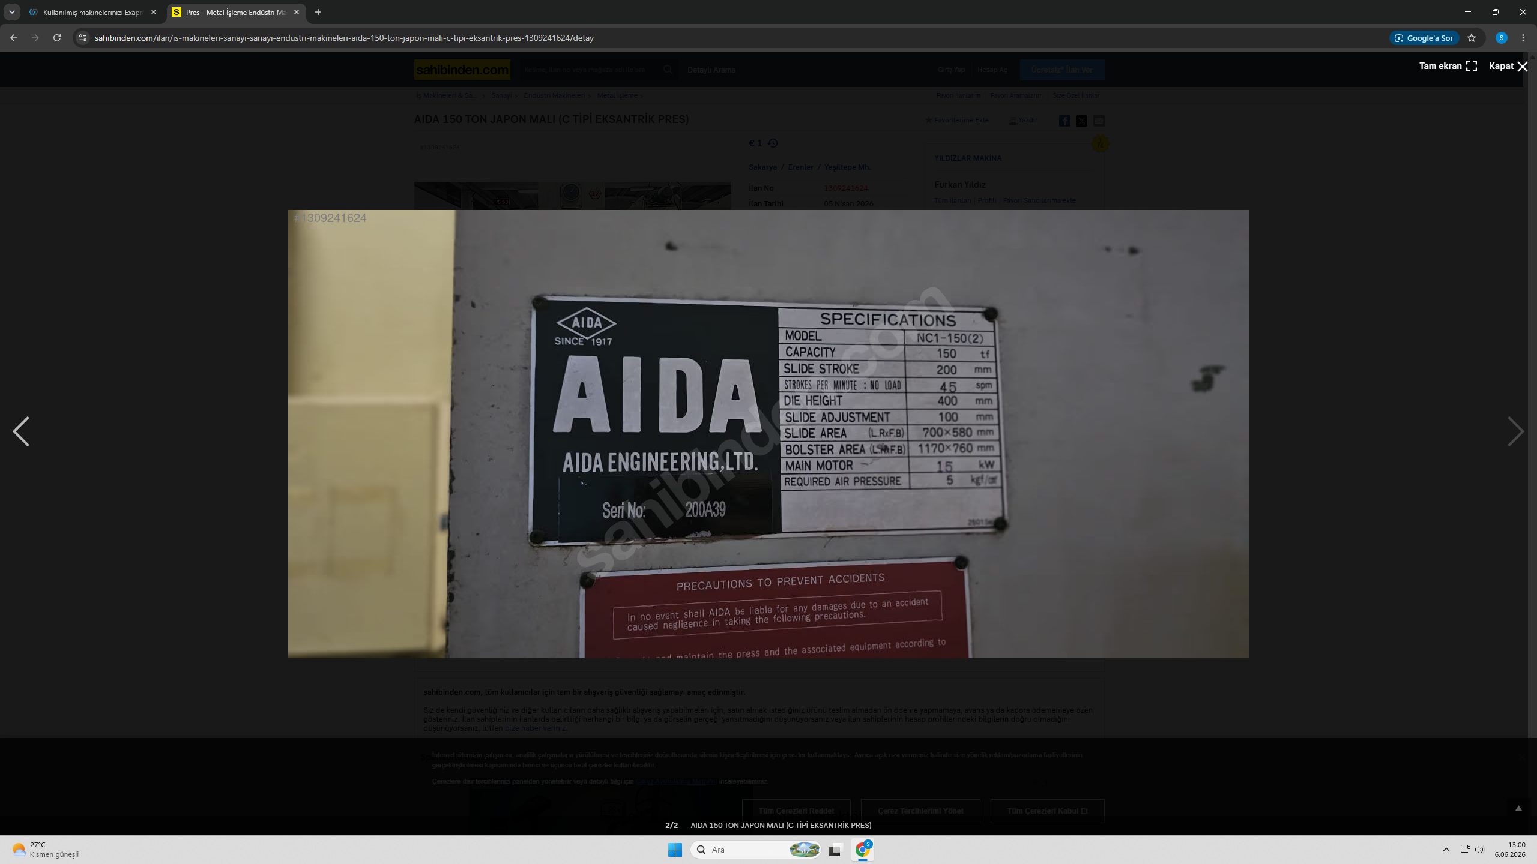Close the Kullanılmış makinelerinizi tab
This screenshot has width=1537, height=864.
154,12
